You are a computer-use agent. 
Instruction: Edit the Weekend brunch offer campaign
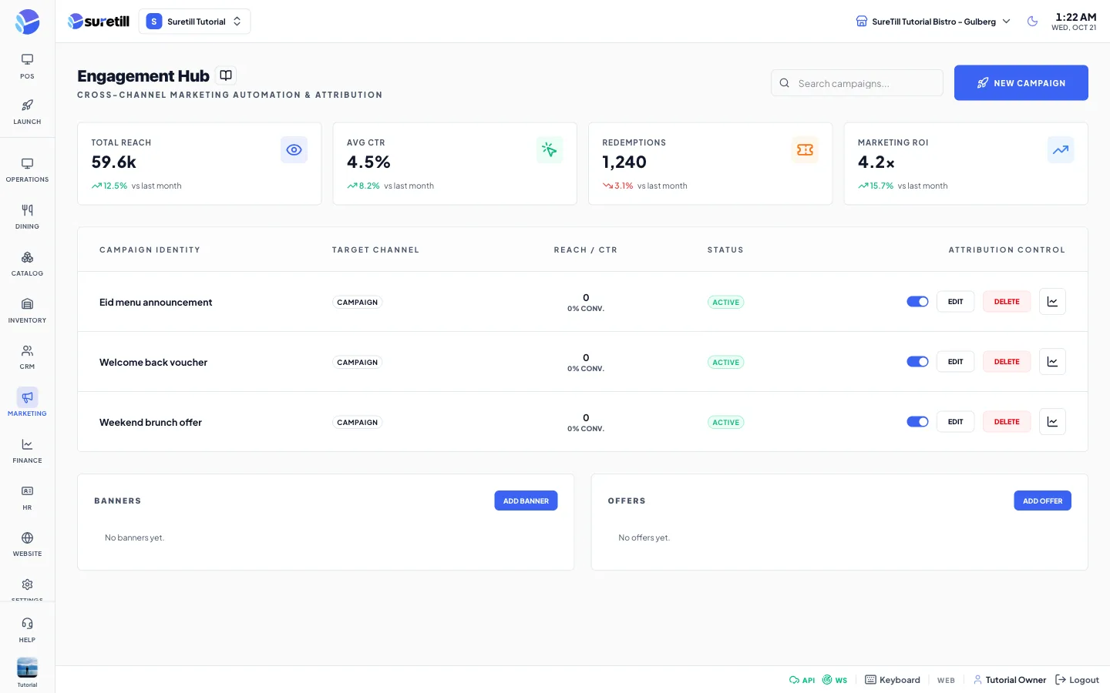coord(956,422)
